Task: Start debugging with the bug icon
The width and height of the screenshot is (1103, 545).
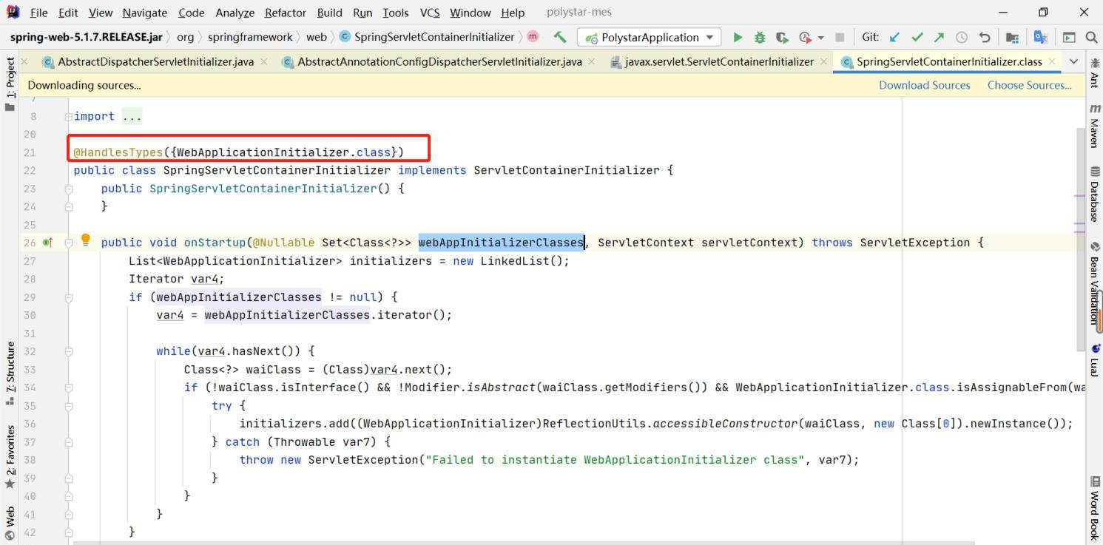Action: 760,37
